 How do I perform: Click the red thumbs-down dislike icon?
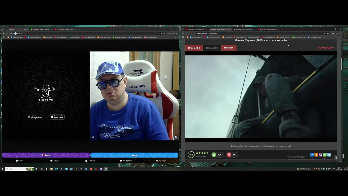pyautogui.click(x=229, y=155)
